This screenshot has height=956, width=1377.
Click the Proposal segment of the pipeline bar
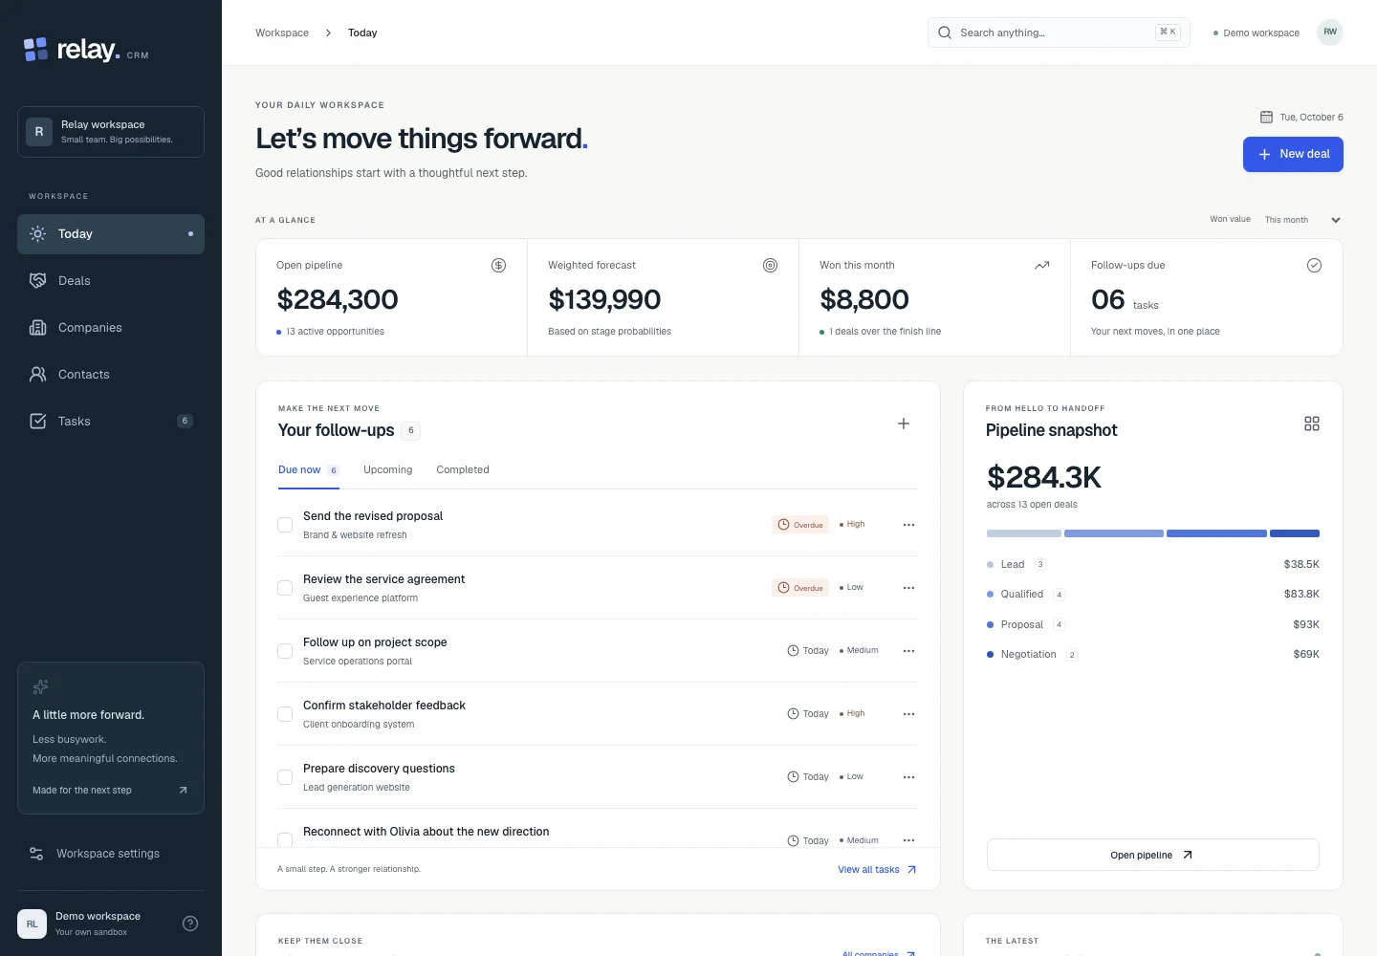coord(1216,533)
